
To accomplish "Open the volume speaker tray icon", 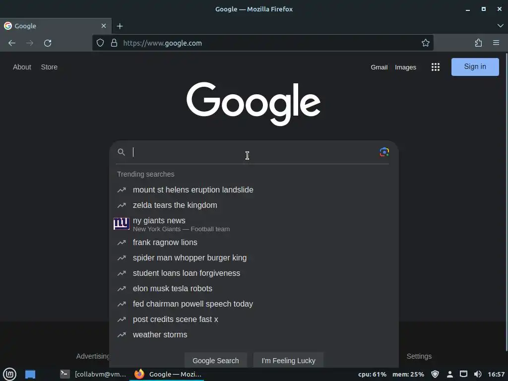I will pyautogui.click(x=478, y=374).
